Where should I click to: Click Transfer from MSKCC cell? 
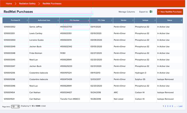coord(70,99)
